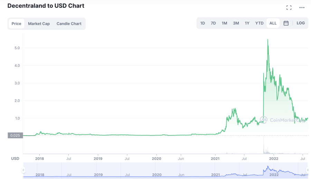The width and height of the screenshot is (311, 182).
Task: Select the 1D time range
Action: tap(202, 23)
